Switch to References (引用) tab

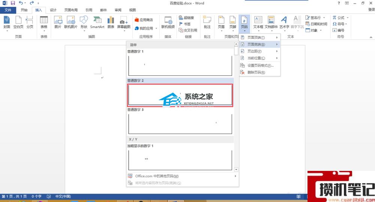click(x=89, y=10)
